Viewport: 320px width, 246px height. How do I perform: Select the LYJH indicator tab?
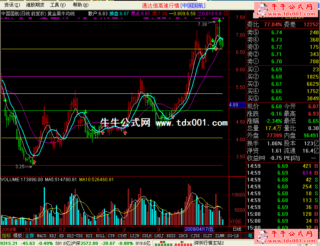pyautogui.click(x=134, y=236)
